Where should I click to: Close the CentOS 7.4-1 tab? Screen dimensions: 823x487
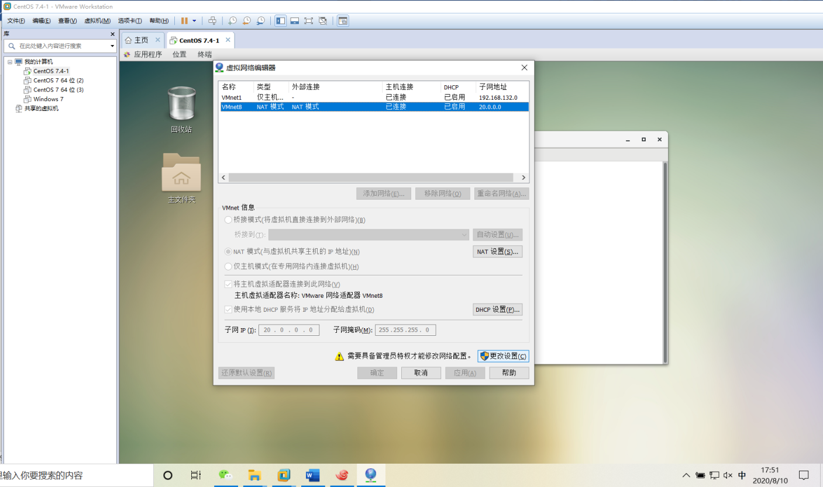point(228,40)
